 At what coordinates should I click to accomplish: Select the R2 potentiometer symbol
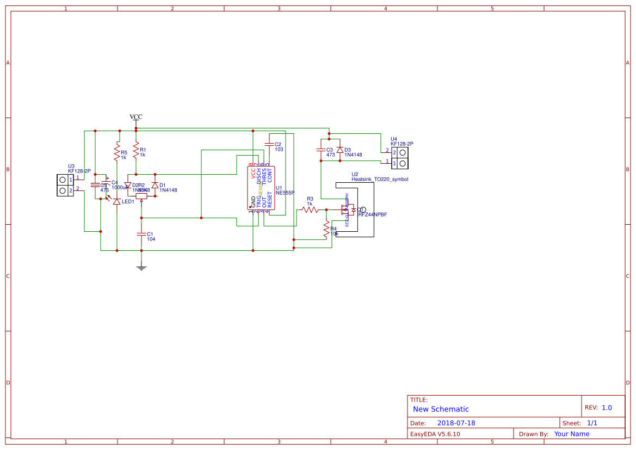pos(141,198)
